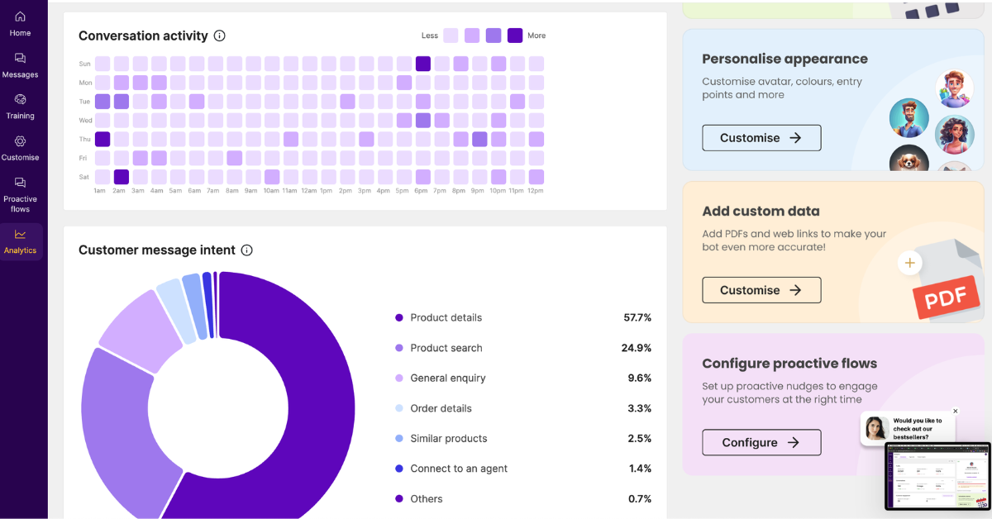The height and width of the screenshot is (519, 992).
Task: Open the Home section in the sidebar
Action: 20,22
